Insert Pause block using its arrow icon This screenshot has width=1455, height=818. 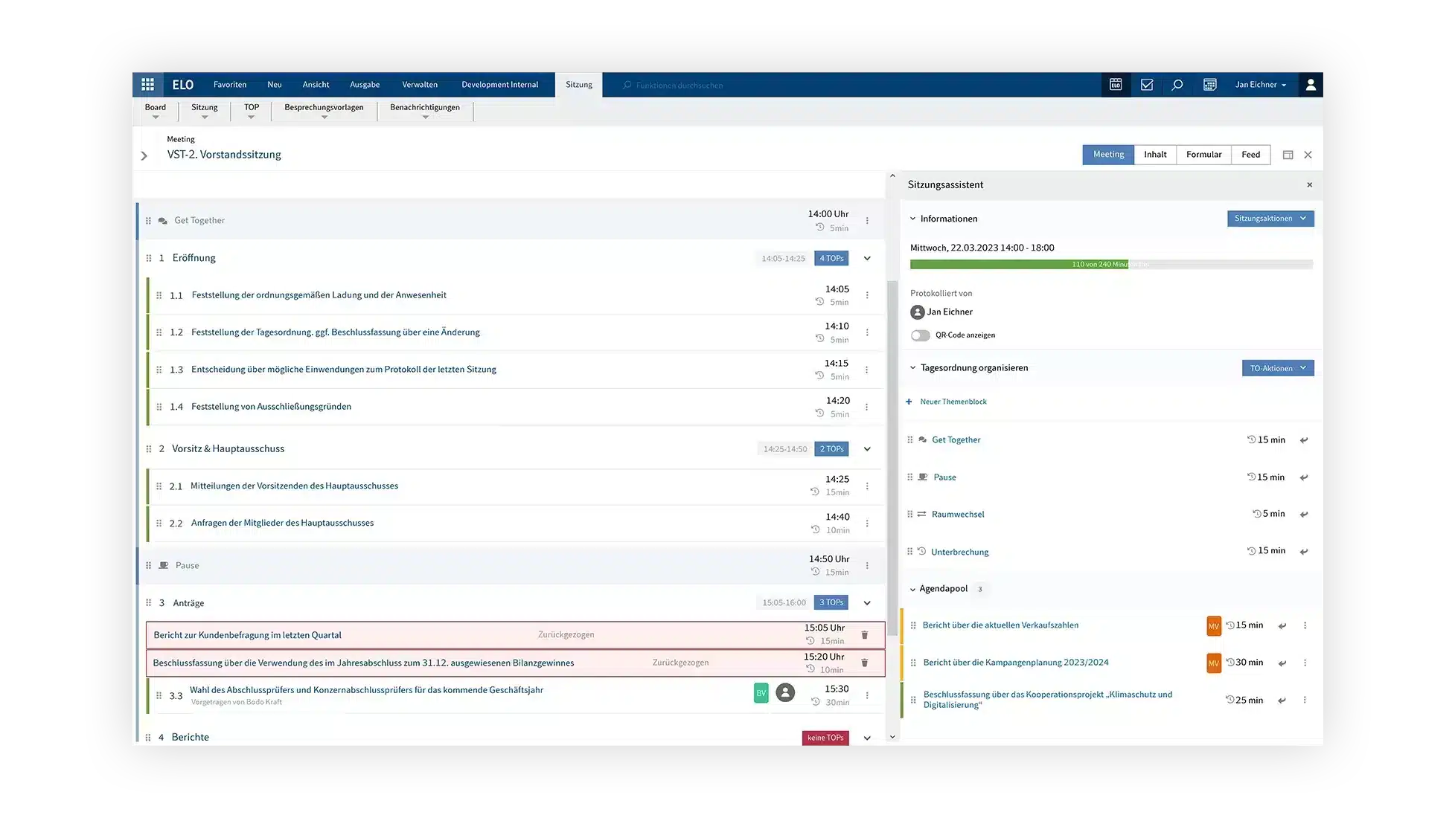coord(1303,477)
